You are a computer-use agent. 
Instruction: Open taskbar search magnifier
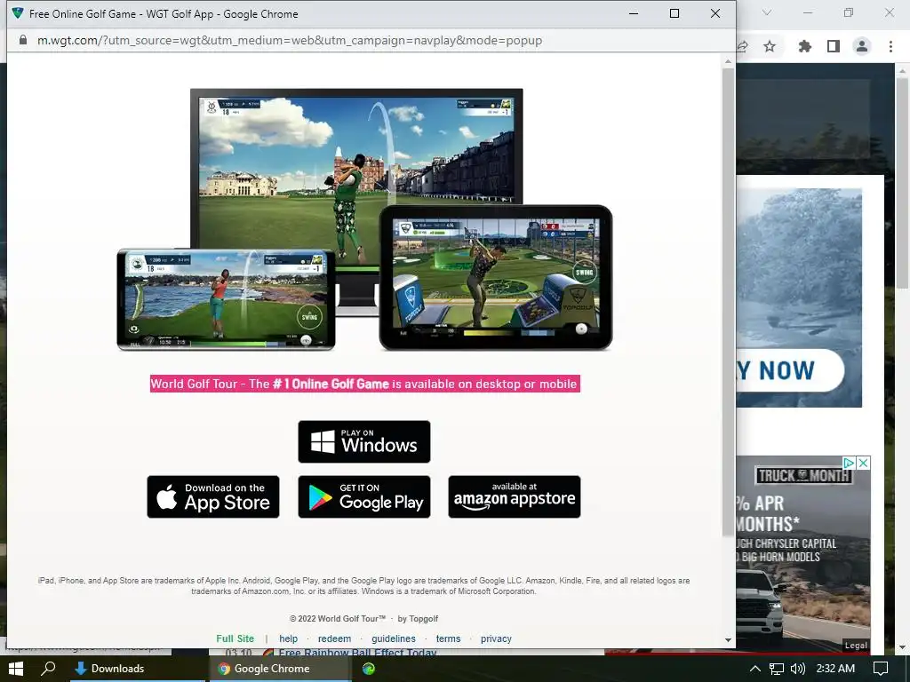click(49, 669)
